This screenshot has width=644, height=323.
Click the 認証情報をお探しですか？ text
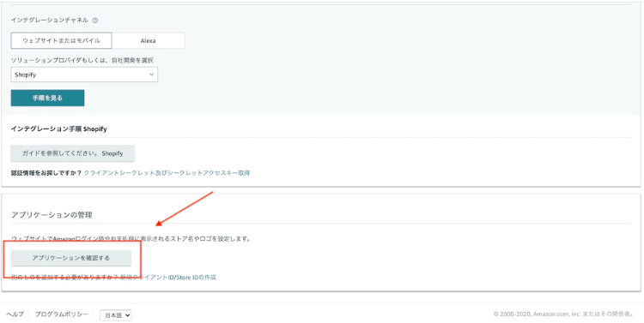tap(46, 173)
